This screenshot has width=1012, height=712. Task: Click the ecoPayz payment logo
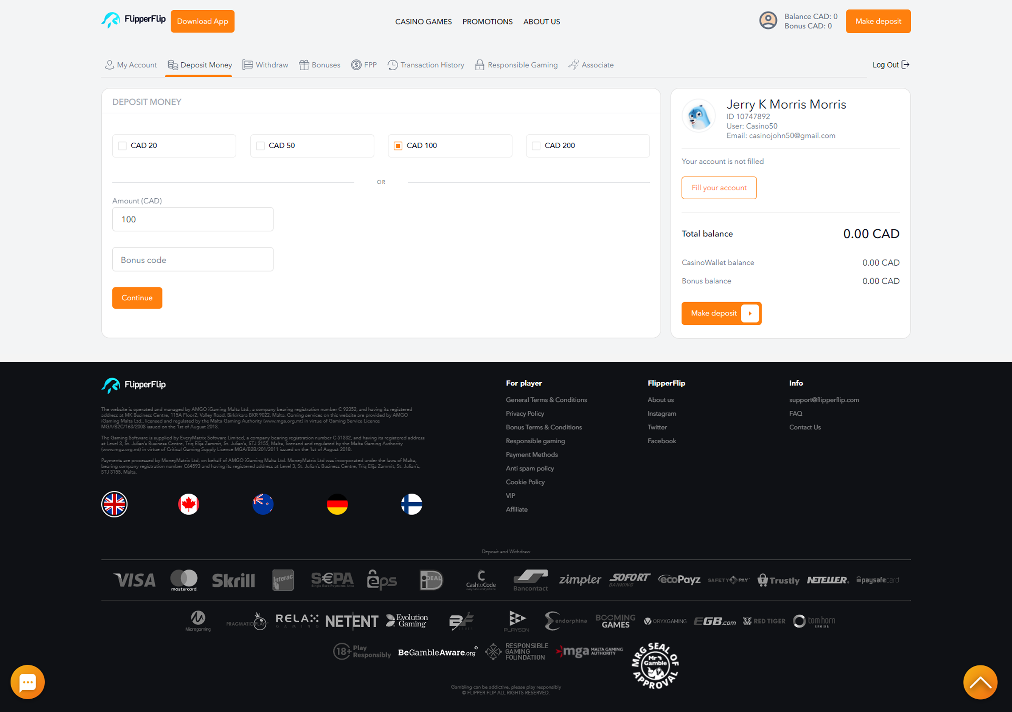(x=679, y=580)
